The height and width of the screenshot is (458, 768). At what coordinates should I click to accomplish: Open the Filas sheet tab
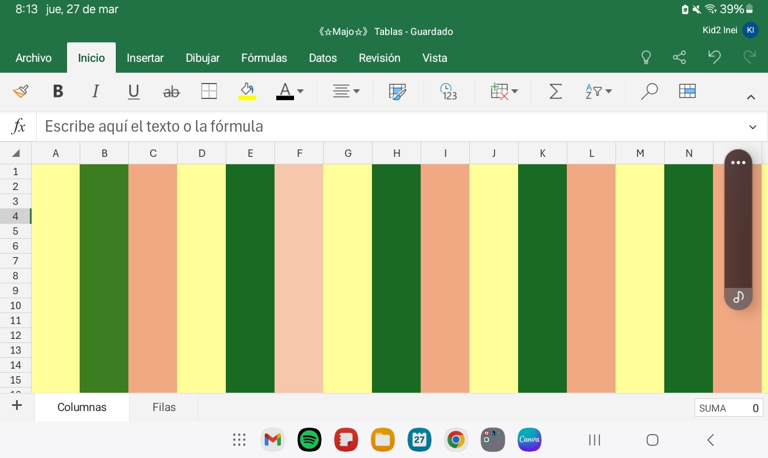coord(164,408)
